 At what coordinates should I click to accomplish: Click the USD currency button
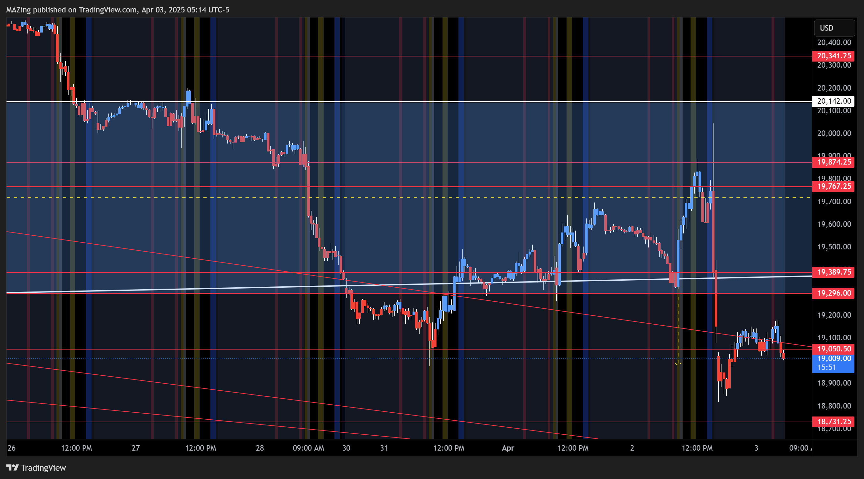(x=834, y=28)
